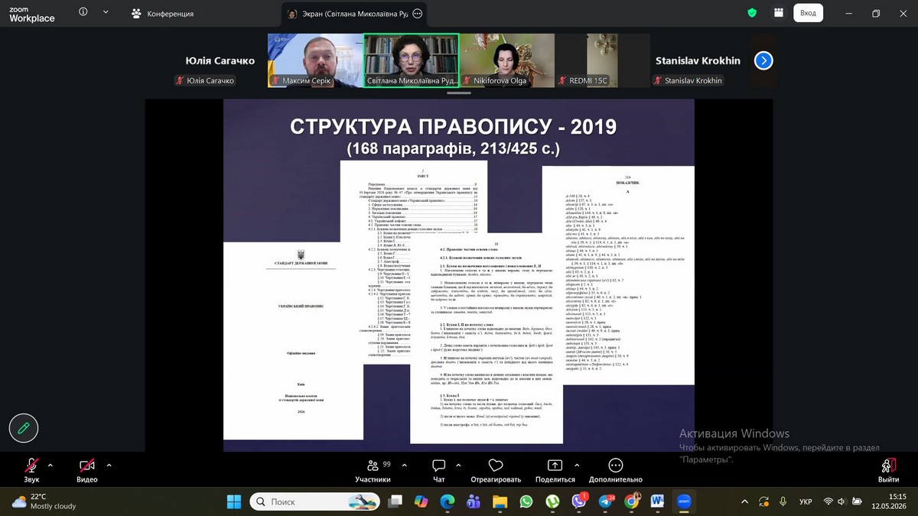Expand video options arrow next to Видео

[x=109, y=465]
